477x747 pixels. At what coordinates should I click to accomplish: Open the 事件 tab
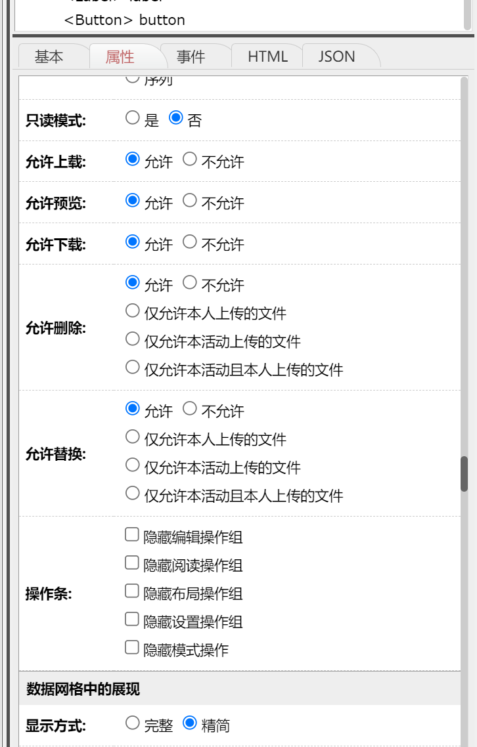click(x=191, y=57)
